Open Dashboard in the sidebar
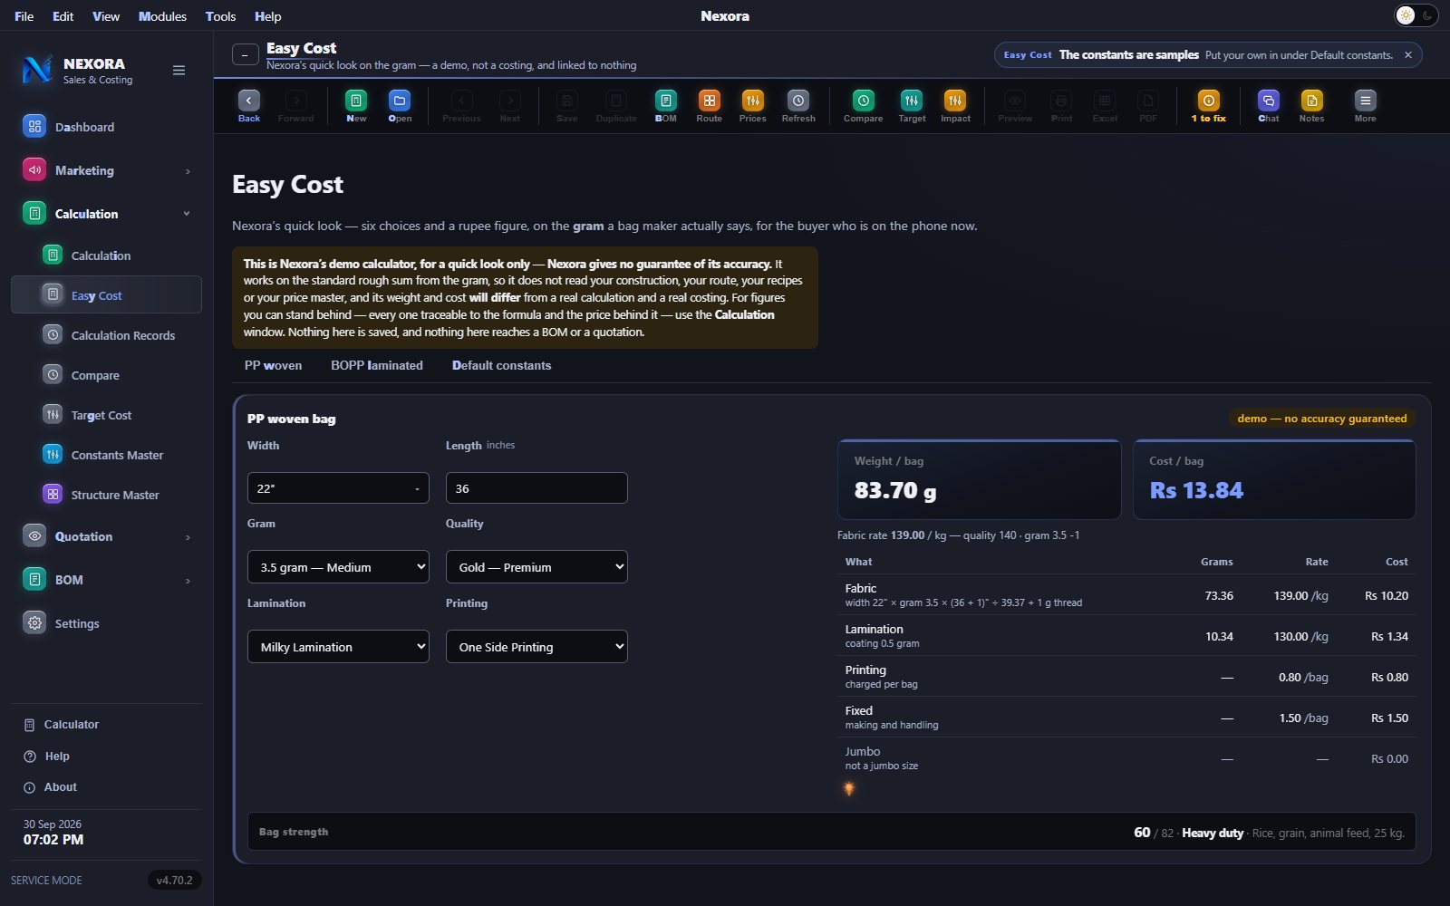 click(106, 127)
